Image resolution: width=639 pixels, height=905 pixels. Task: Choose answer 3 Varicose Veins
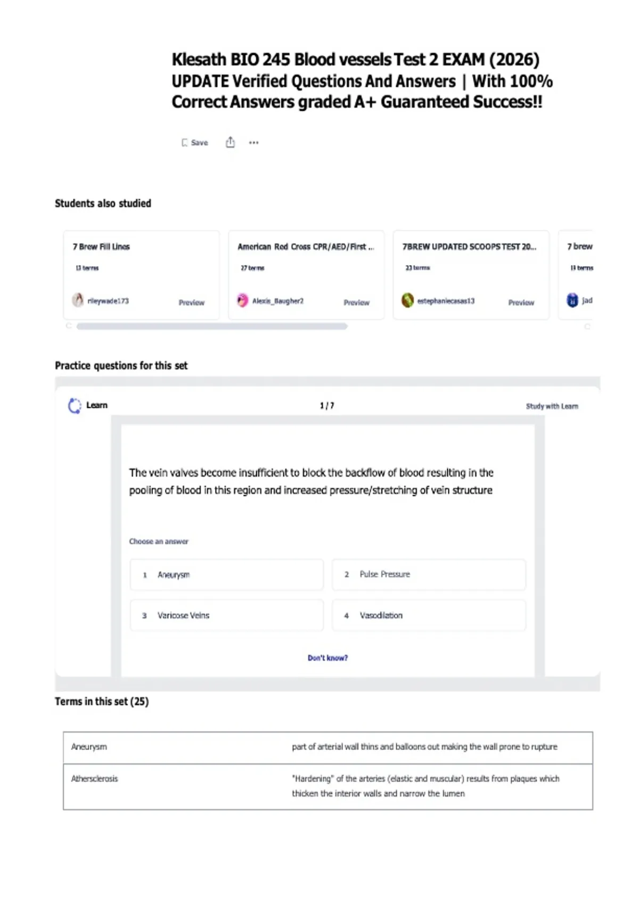(x=227, y=615)
